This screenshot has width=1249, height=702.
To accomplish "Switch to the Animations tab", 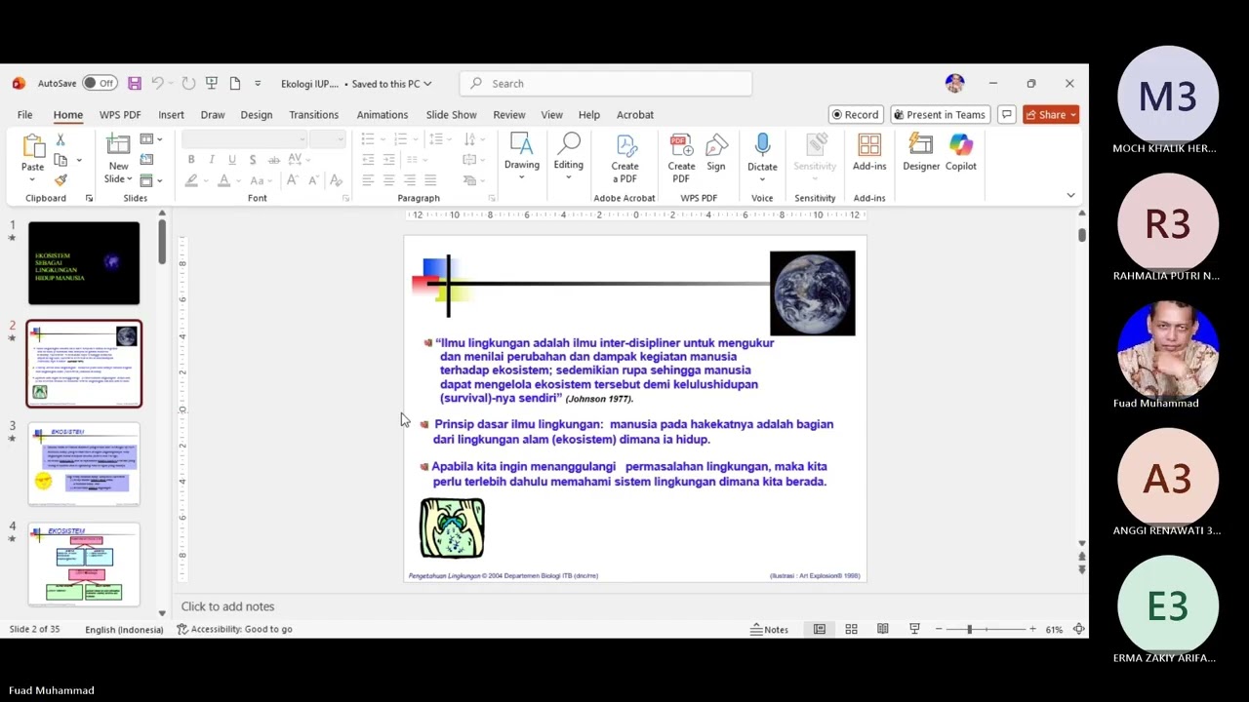I will coord(383,115).
